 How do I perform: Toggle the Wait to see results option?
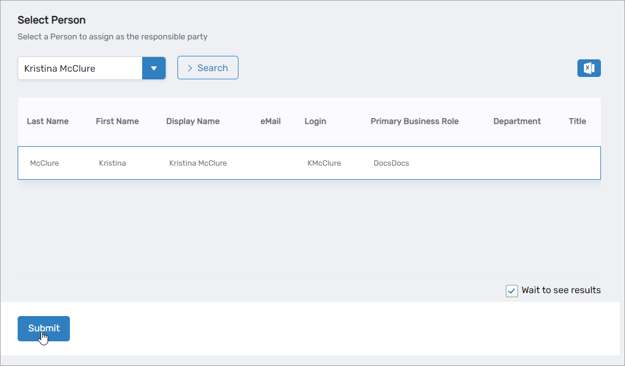pyautogui.click(x=512, y=290)
